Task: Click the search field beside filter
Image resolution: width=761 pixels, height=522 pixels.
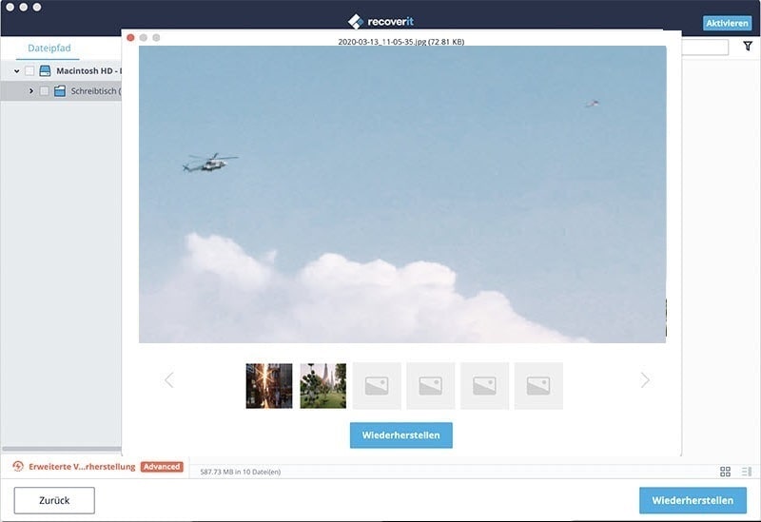Action: (x=705, y=47)
